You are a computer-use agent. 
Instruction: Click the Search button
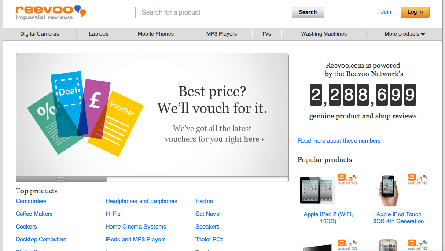click(x=308, y=12)
